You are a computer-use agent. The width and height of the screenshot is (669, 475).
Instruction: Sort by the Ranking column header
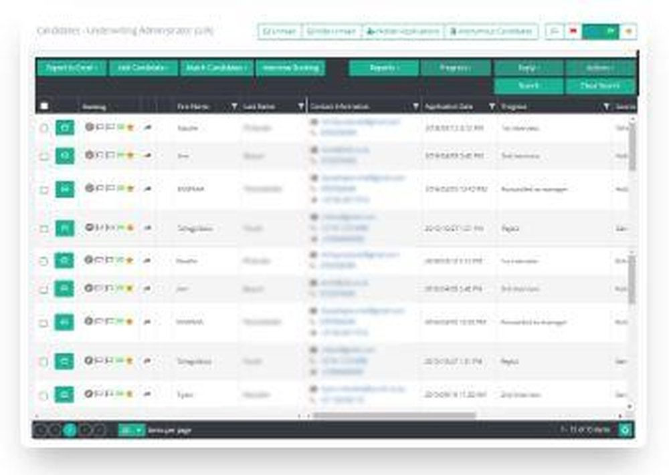[x=94, y=107]
